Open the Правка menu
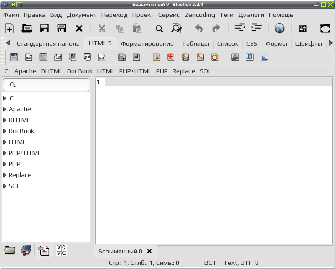 point(34,15)
